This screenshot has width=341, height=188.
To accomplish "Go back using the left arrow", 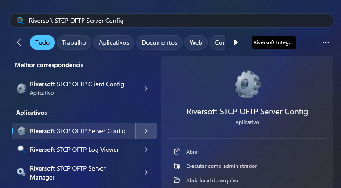I will (21, 42).
